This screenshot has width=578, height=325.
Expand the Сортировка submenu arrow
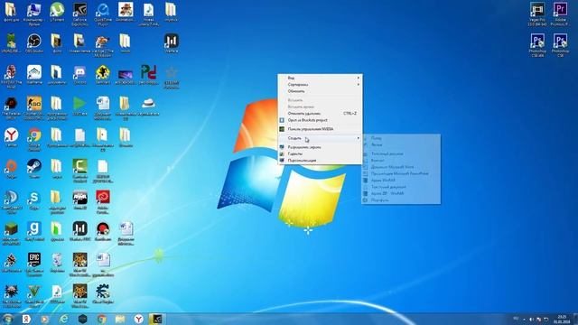click(358, 84)
